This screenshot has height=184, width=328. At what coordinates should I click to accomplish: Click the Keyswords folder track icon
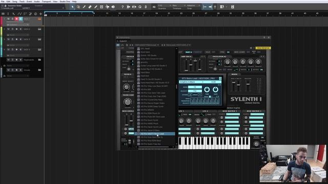click(39, 60)
